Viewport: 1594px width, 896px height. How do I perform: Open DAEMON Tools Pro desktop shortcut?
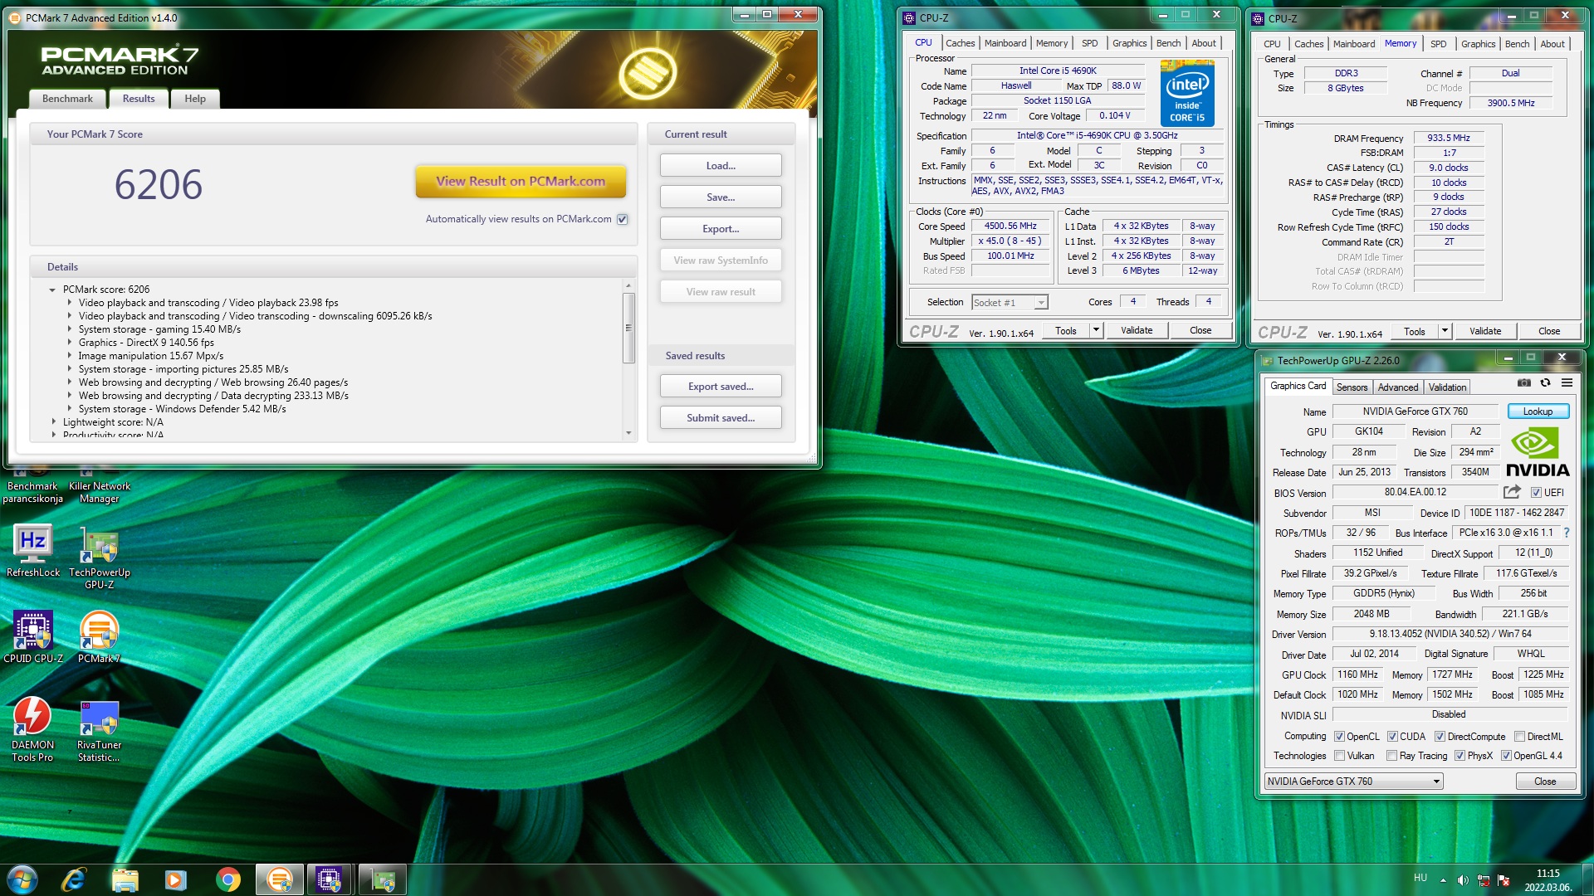click(x=33, y=729)
